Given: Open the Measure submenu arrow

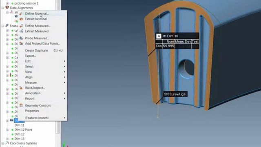Looking at the screenshot, I should click(x=64, y=82).
